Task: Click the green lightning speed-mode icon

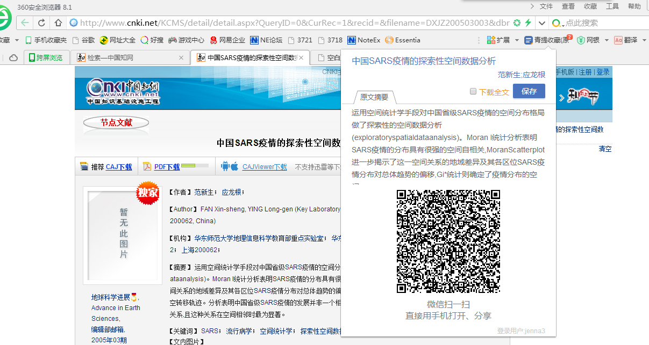Action: (528, 23)
